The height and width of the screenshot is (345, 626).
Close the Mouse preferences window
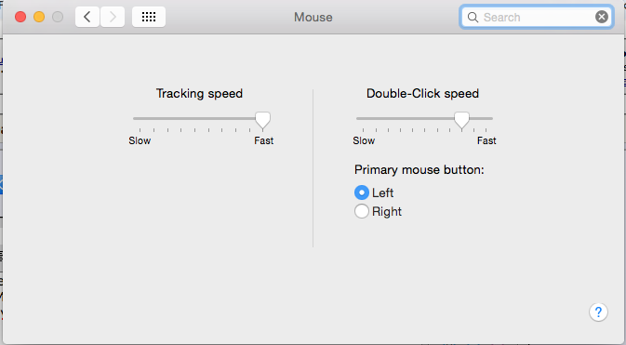coord(20,17)
